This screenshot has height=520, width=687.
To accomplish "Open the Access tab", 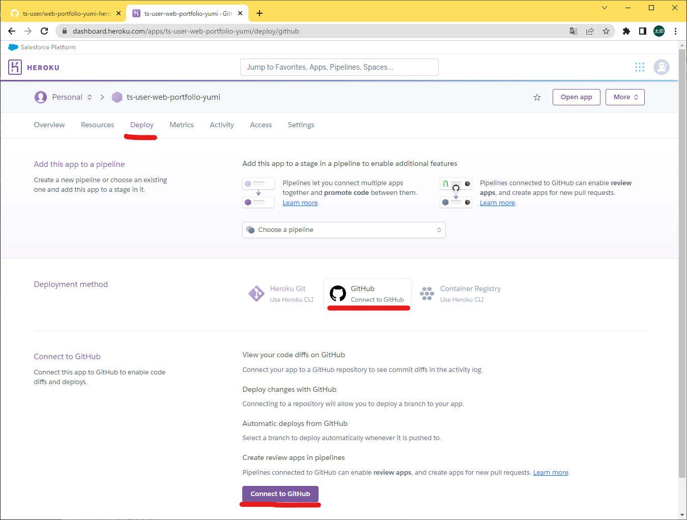I will 261,125.
